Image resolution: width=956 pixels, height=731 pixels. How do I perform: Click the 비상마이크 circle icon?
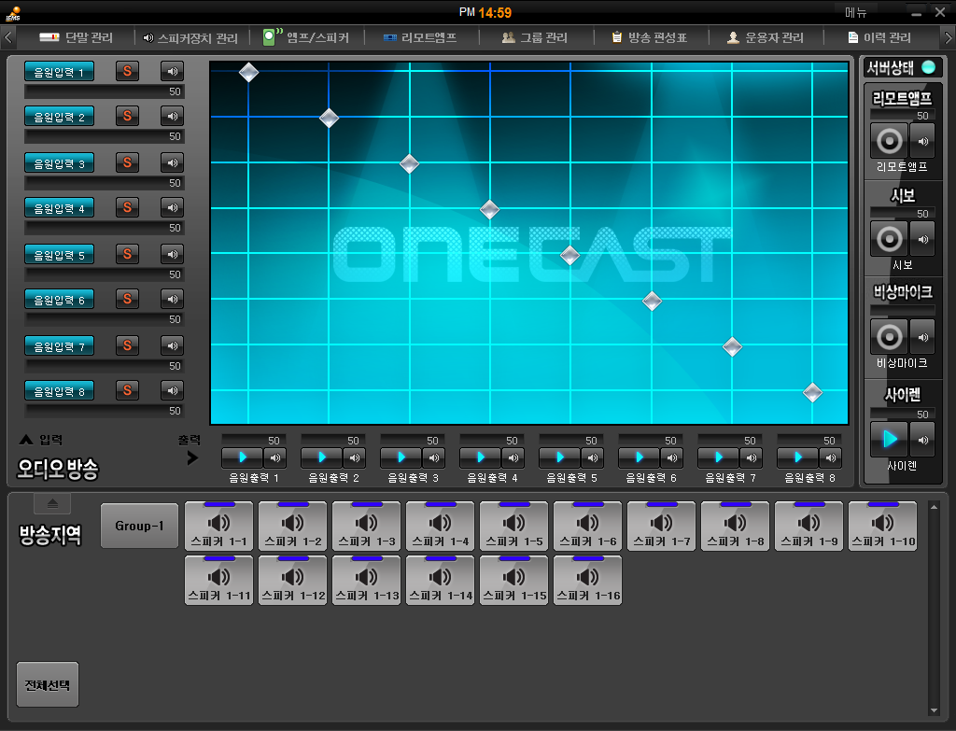click(x=890, y=336)
